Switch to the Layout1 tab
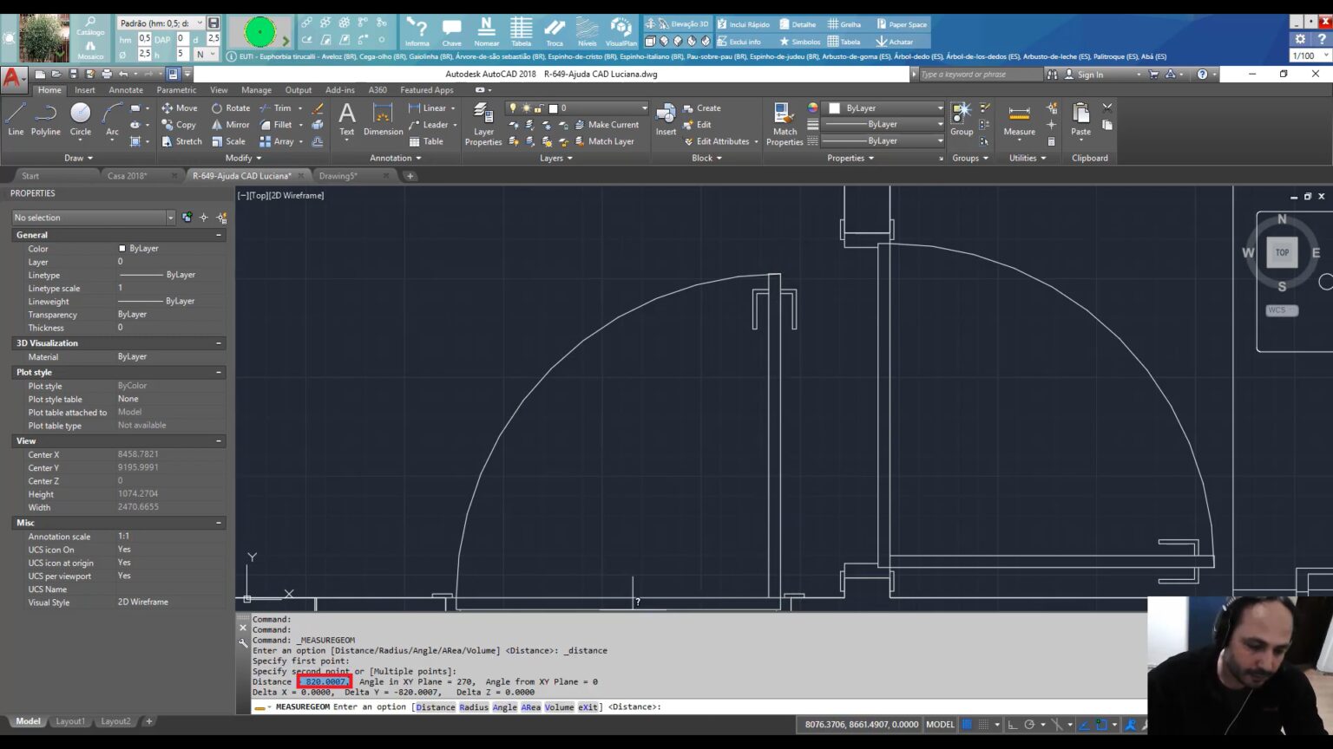 pyautogui.click(x=70, y=720)
